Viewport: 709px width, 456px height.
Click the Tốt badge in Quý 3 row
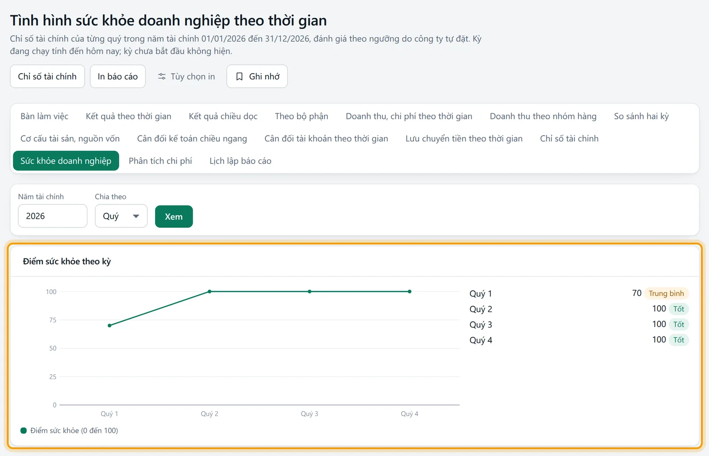click(679, 324)
